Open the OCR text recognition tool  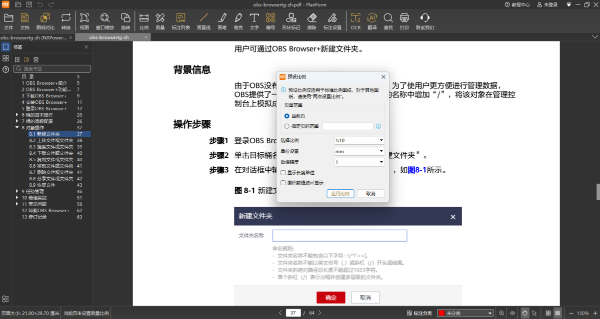355,21
